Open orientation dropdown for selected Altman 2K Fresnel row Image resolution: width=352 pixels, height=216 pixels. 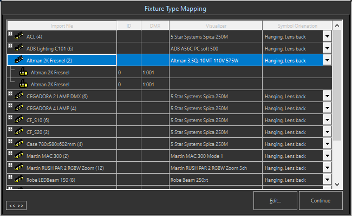327,60
